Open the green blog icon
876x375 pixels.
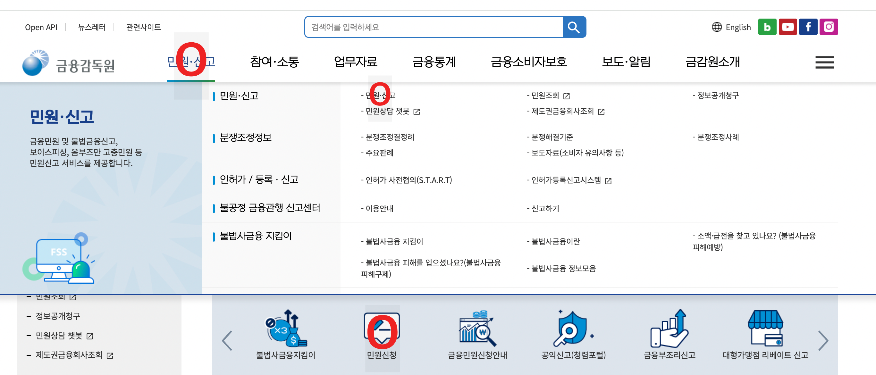[767, 27]
